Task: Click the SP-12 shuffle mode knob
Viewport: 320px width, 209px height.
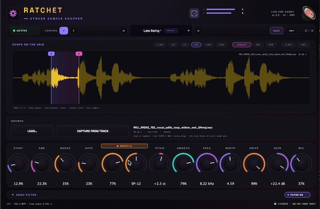Action: (136, 164)
